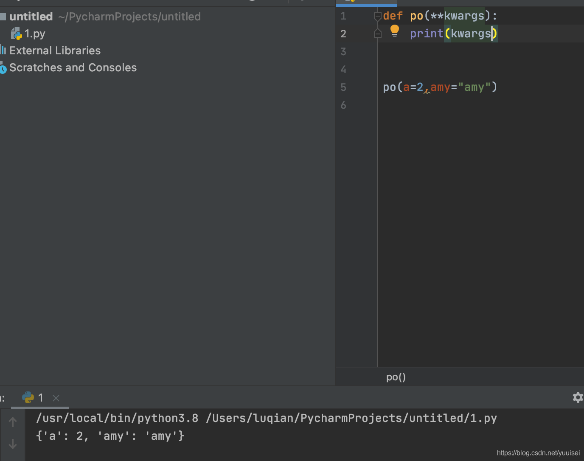The height and width of the screenshot is (461, 584).
Task: Click the ~/PycharmProjects/untitled path label
Action: (129, 17)
